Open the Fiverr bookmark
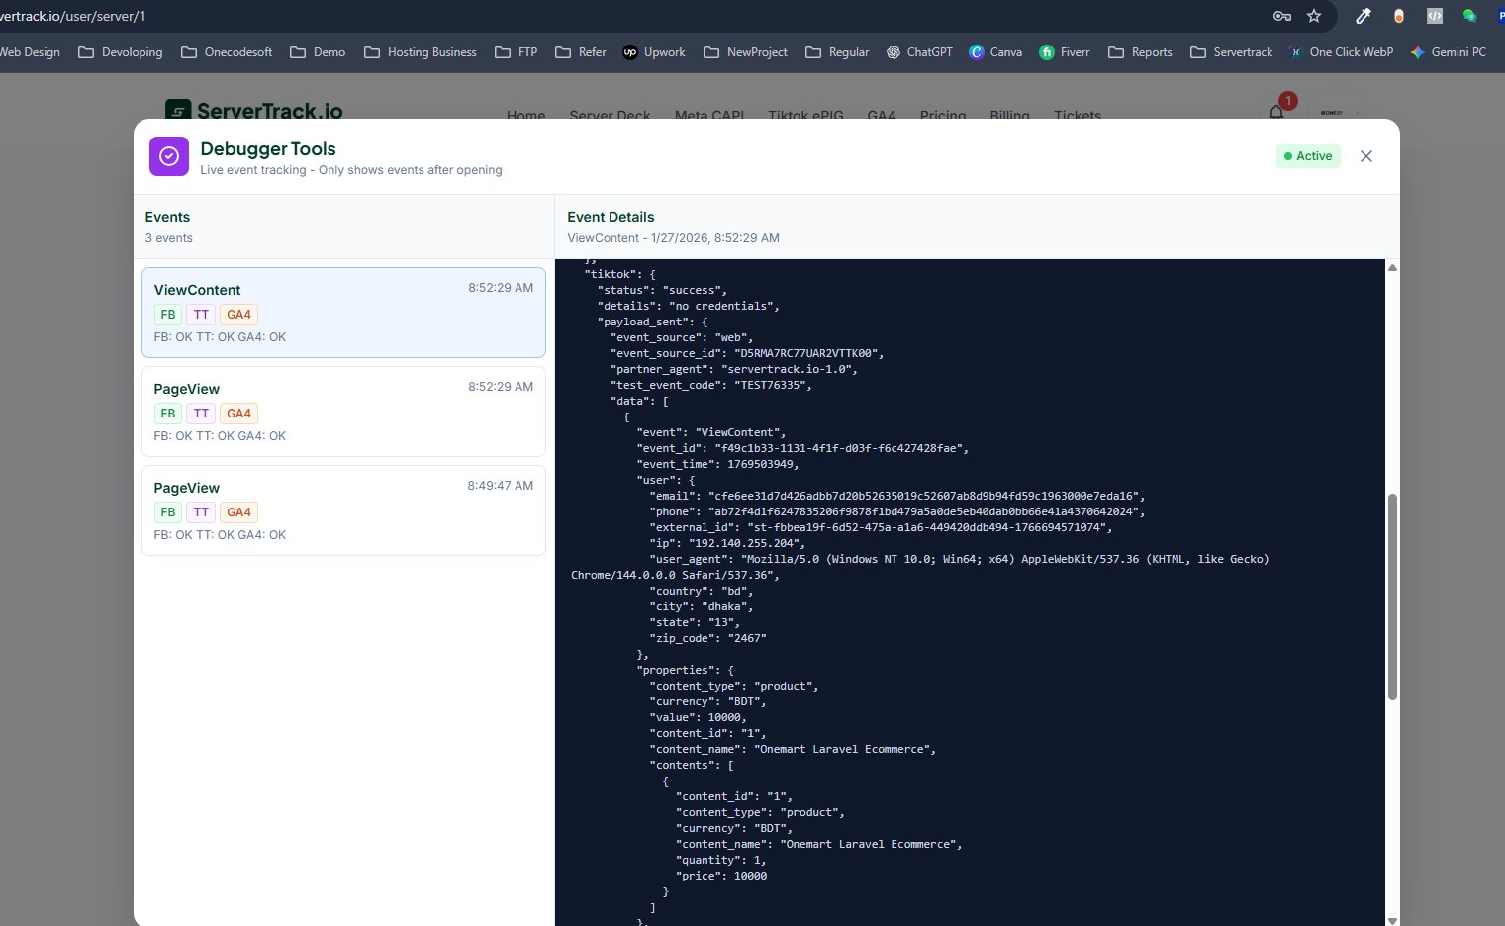The height and width of the screenshot is (926, 1505). point(1065,52)
